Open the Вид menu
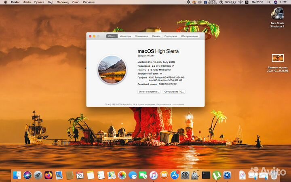 50,2
